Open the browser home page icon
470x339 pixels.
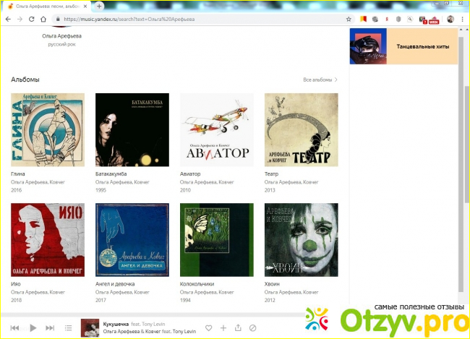pyautogui.click(x=43, y=20)
